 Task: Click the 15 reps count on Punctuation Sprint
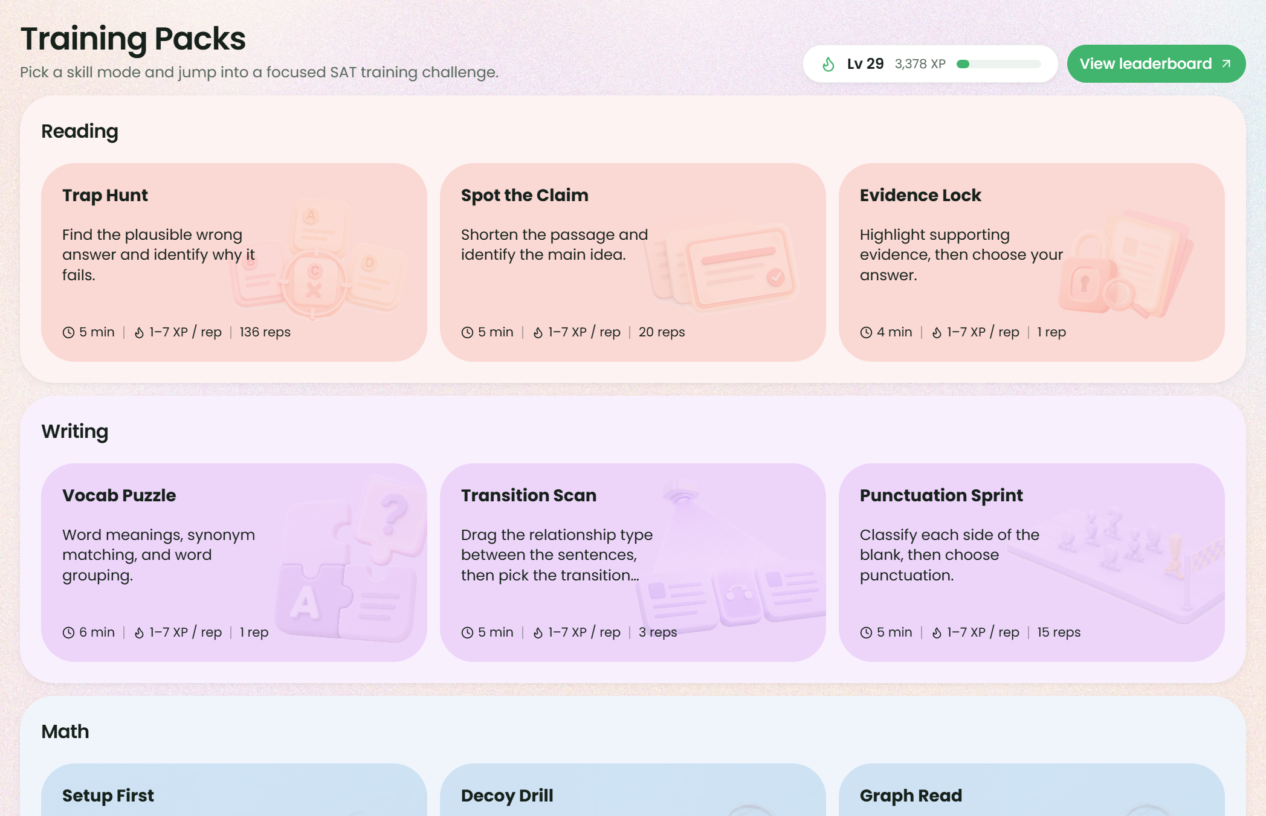[1059, 632]
